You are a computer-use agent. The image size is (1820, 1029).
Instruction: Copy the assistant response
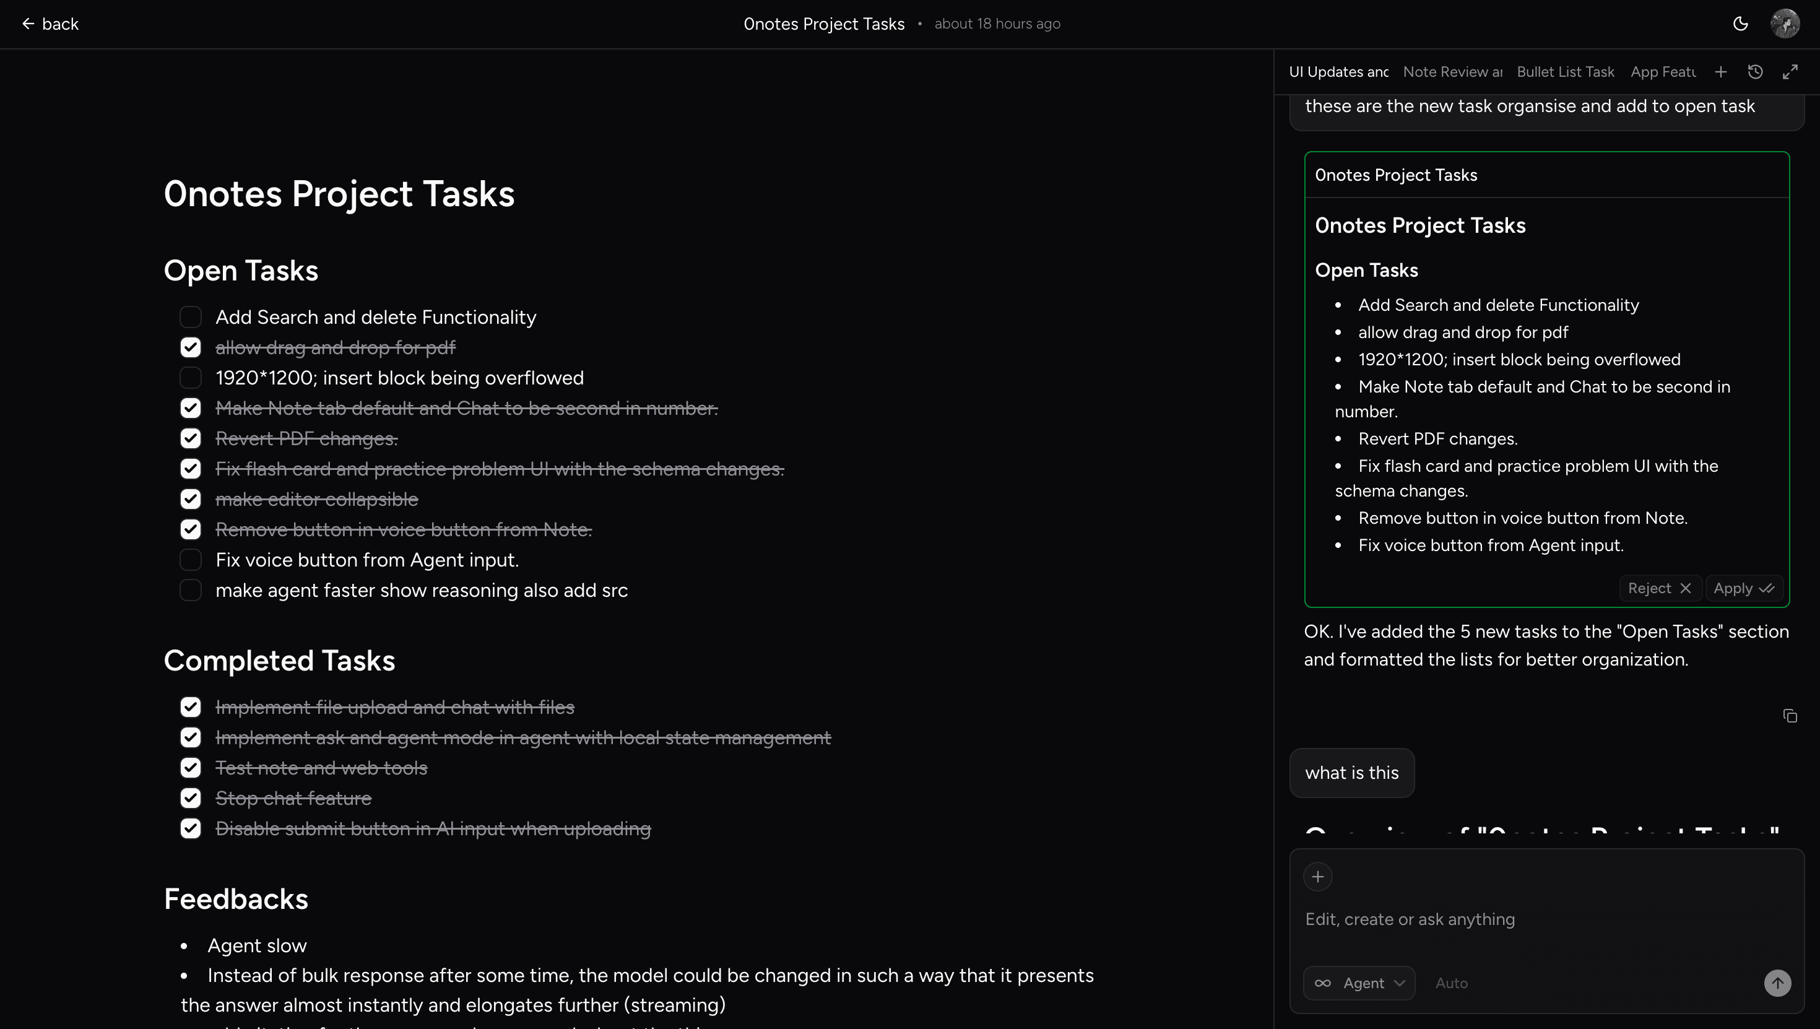tap(1790, 716)
